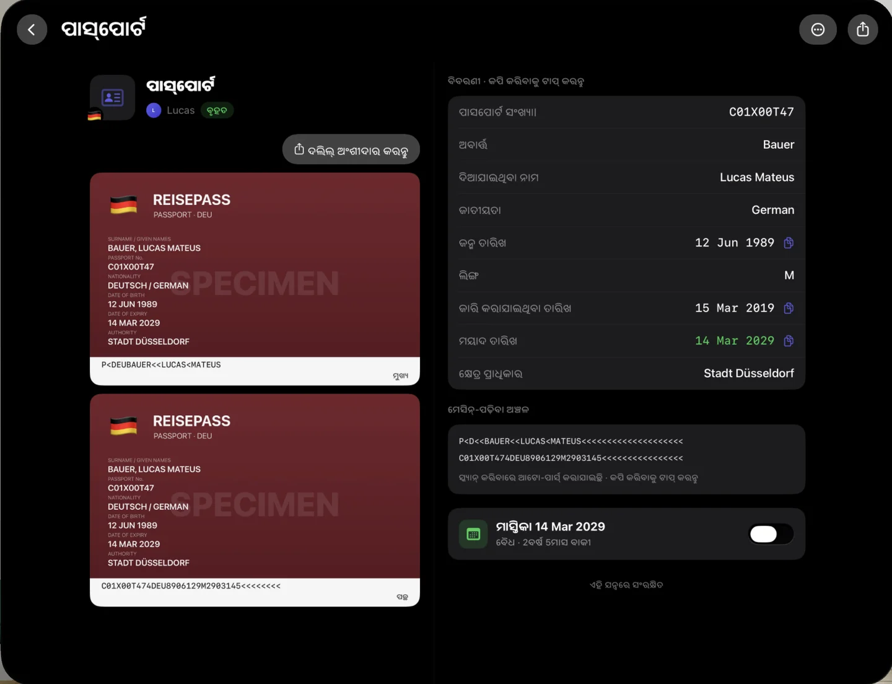The height and width of the screenshot is (684, 892).
Task: Copy the 14 Mar 2029 expiry date
Action: point(789,341)
